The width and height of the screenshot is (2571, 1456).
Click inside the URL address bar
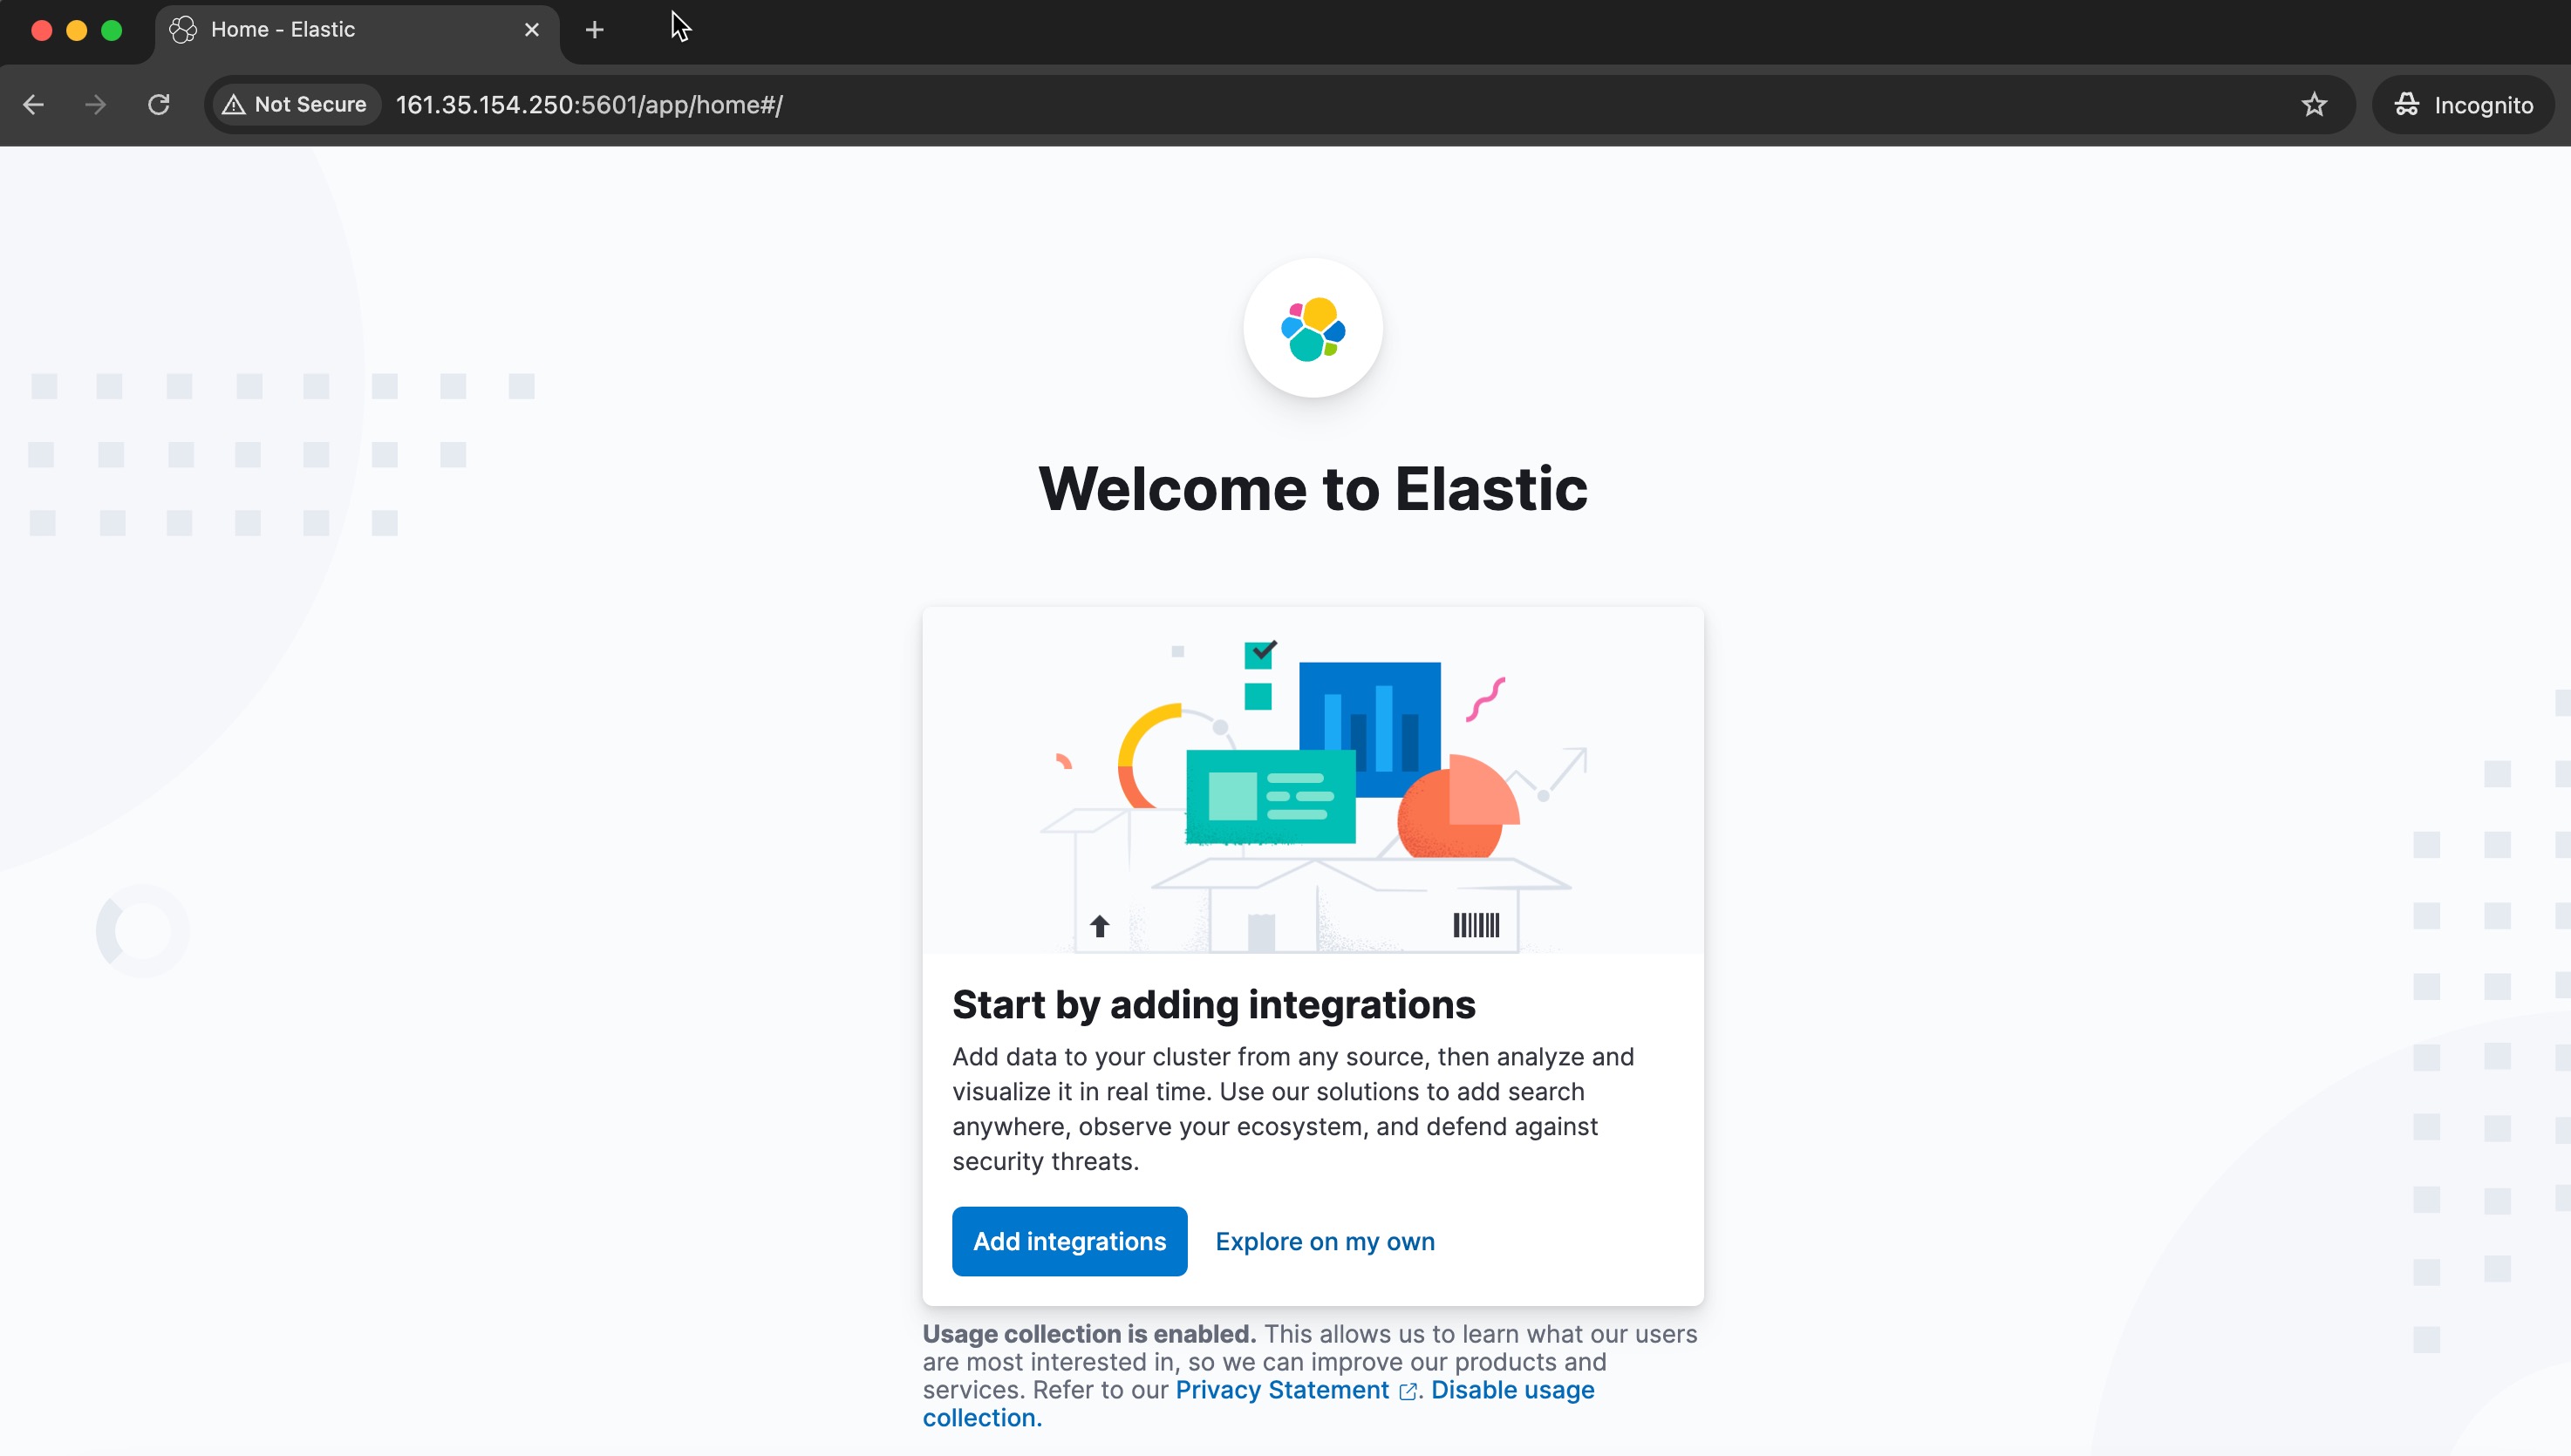[x=800, y=104]
